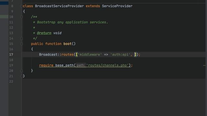Image resolution: width=207 pixels, height=116 pixels.
Task: Fold the boot function closing brace marker on line 20
Action: coord(22,71)
